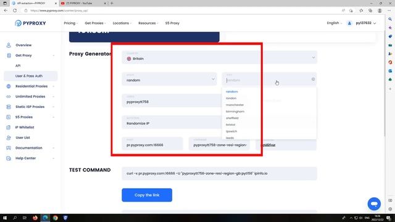Click the Documentation sidebar icon
The height and width of the screenshot is (222, 395).
click(x=9, y=148)
